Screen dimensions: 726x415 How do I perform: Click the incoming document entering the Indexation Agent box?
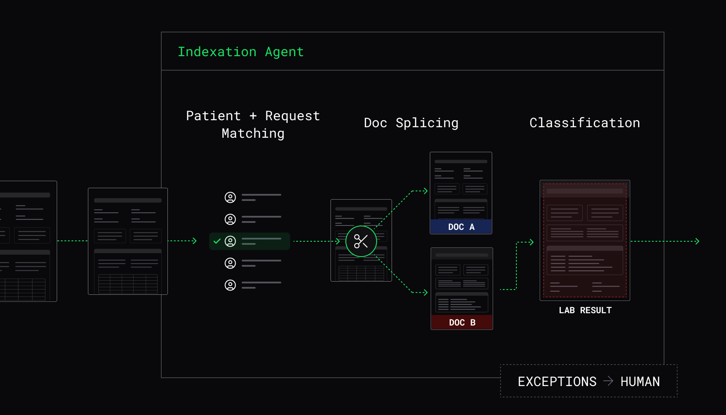click(128, 241)
